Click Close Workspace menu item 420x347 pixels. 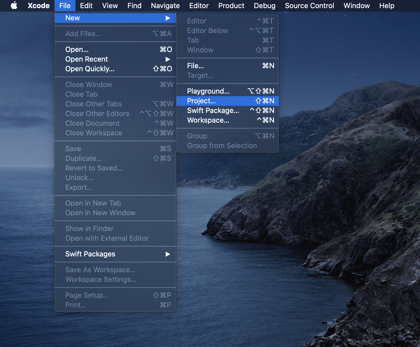(115, 133)
